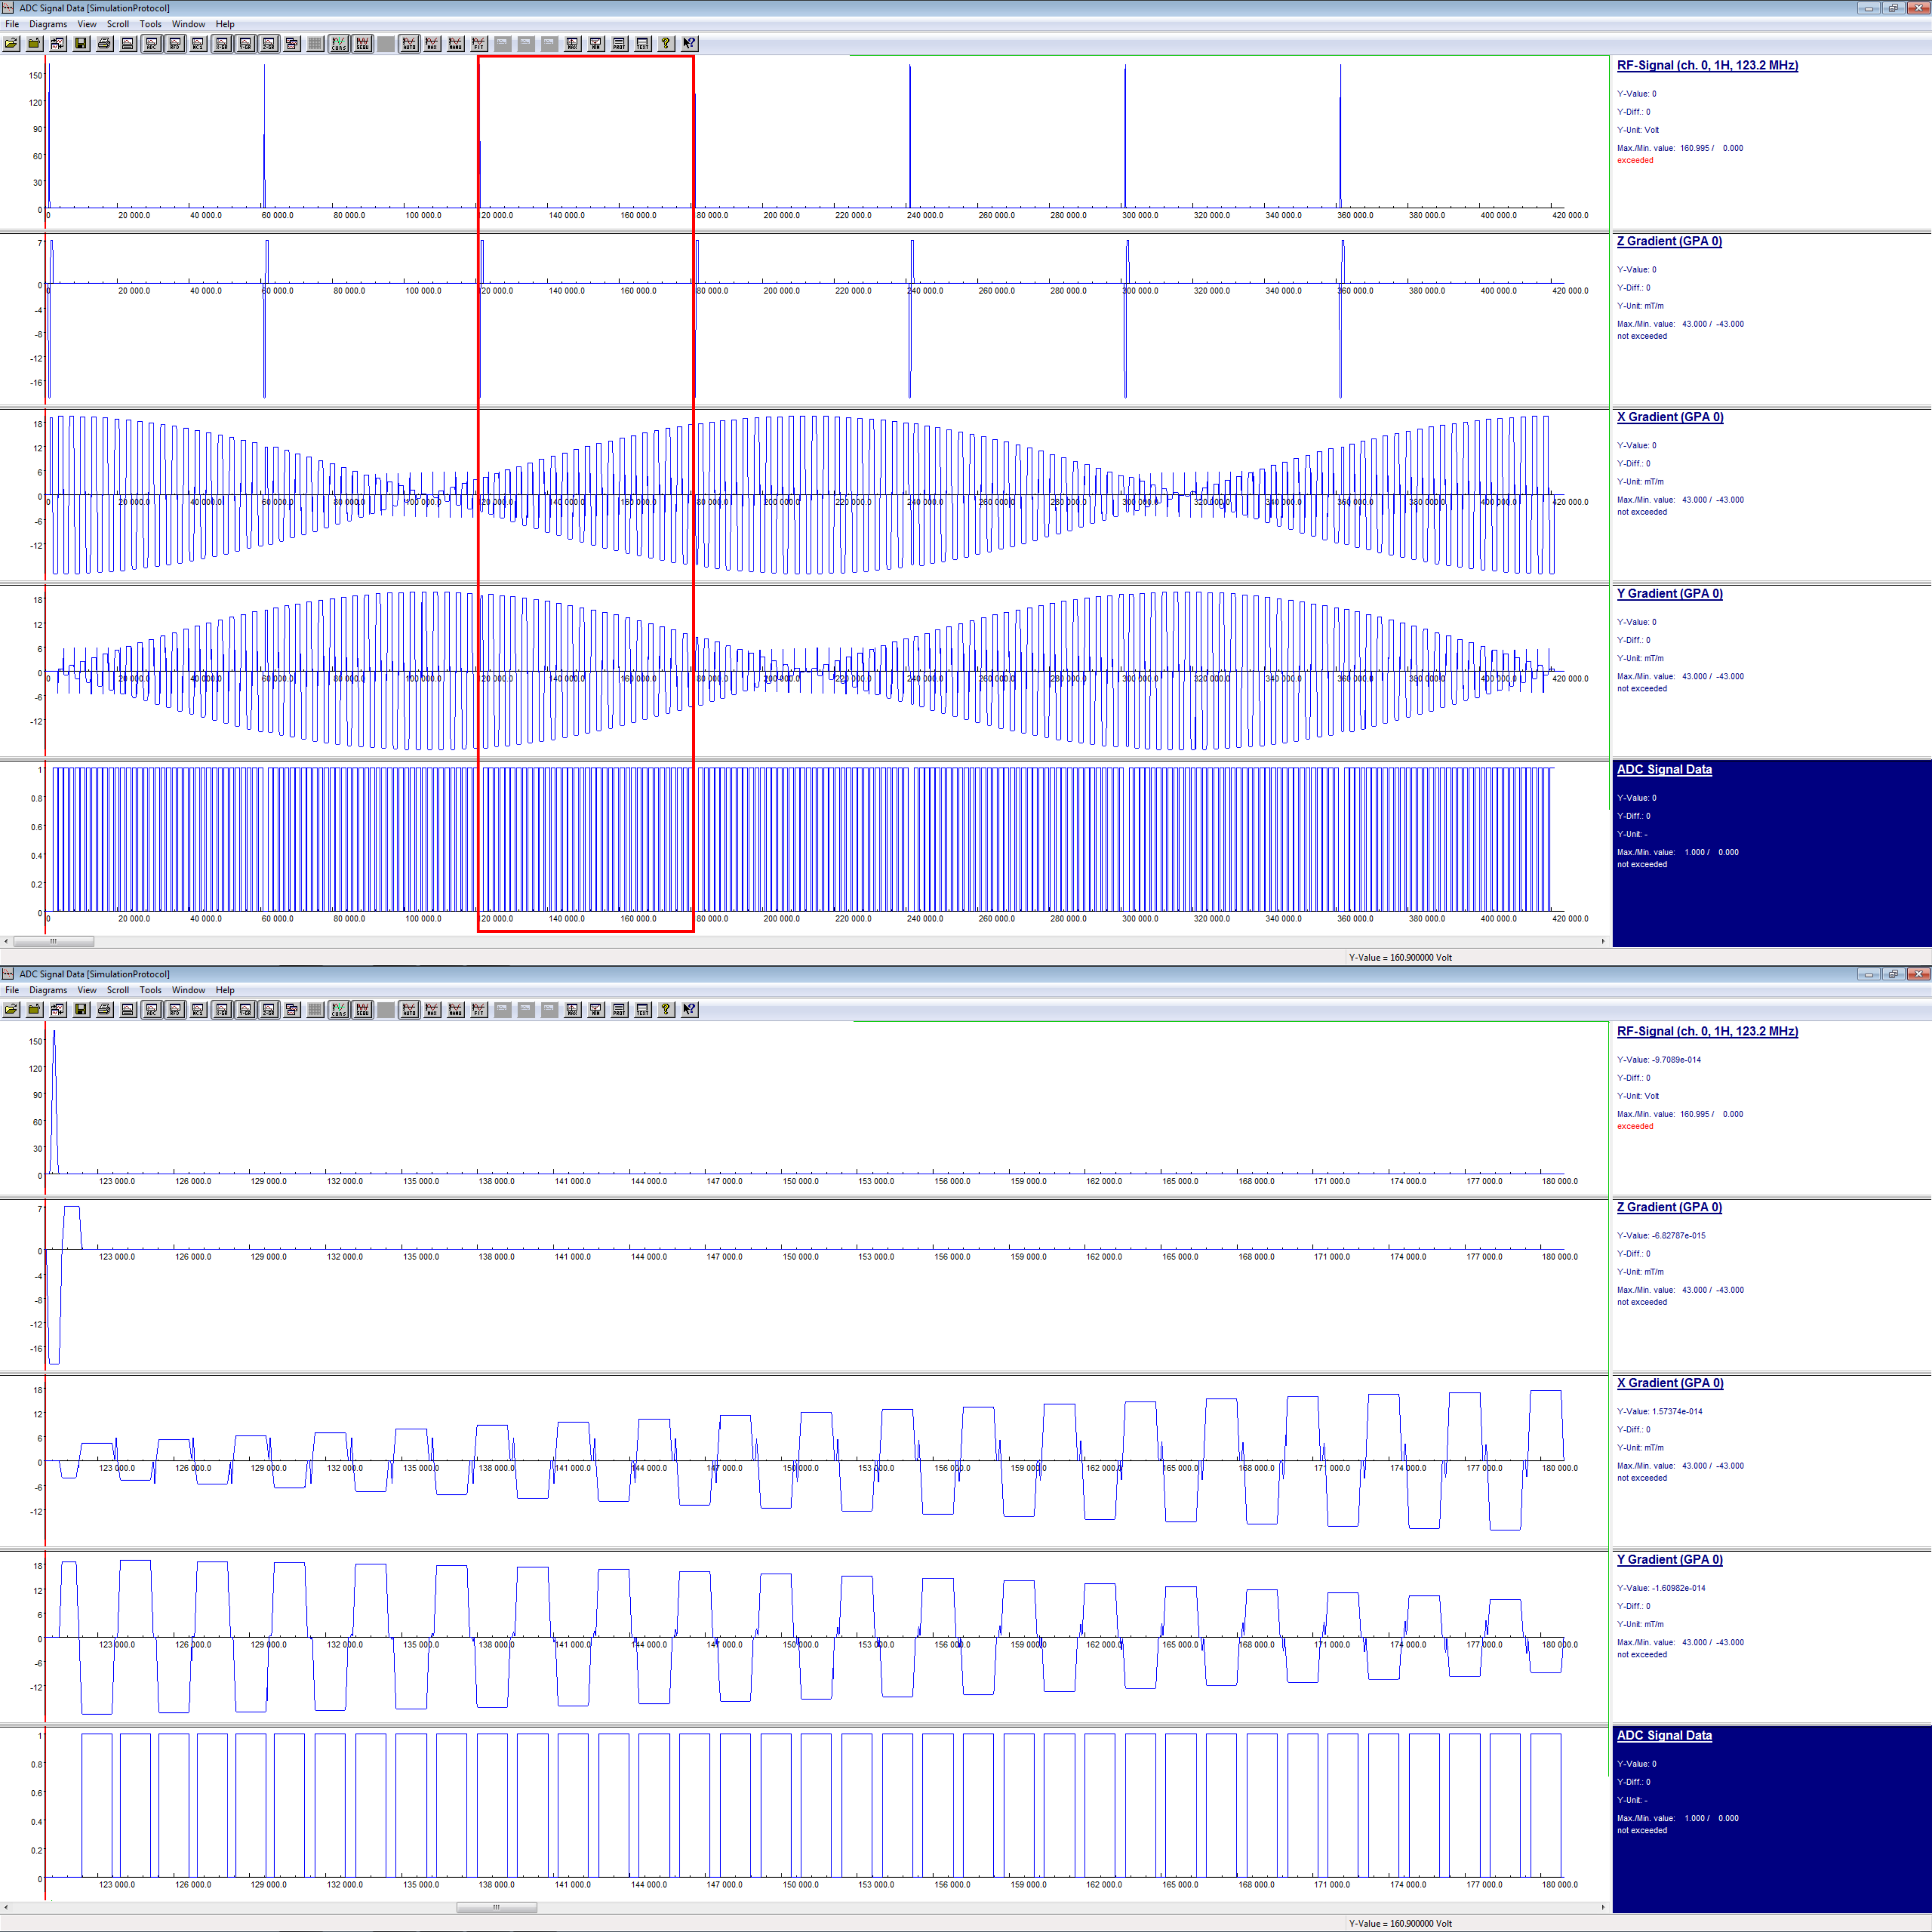Click the Save icon in upper window toolbar

pyautogui.click(x=81, y=44)
